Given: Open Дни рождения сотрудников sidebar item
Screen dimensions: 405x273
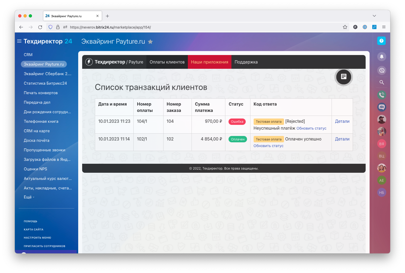Looking at the screenshot, I should tap(47, 112).
